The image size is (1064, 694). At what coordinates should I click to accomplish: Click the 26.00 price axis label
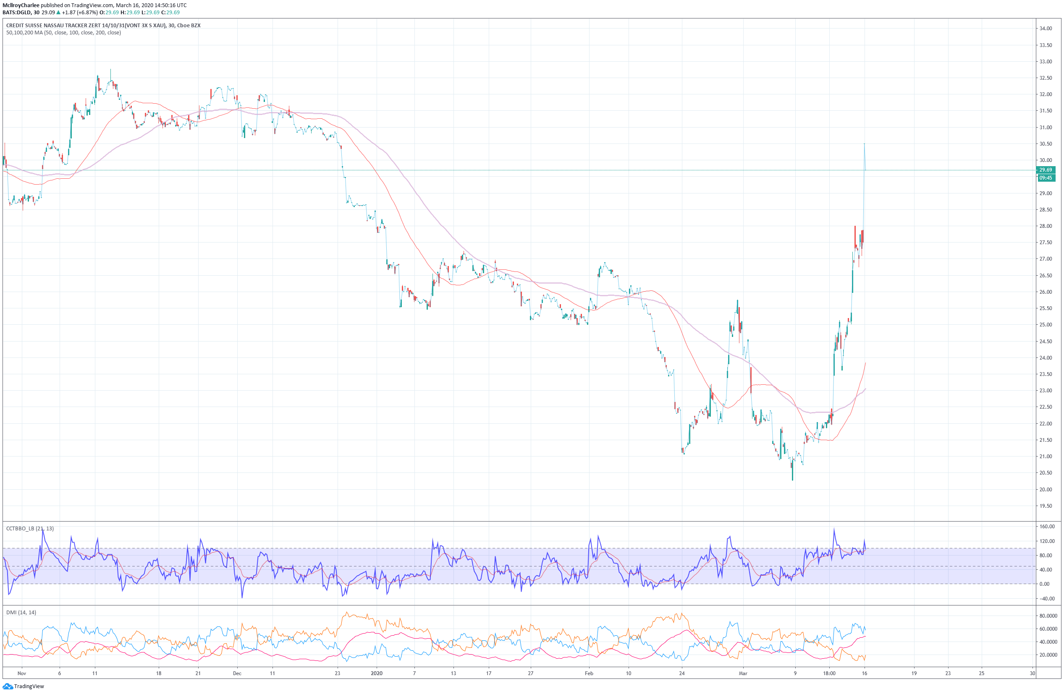tap(1046, 292)
